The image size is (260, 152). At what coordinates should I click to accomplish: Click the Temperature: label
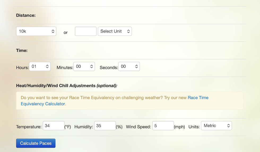(x=29, y=127)
